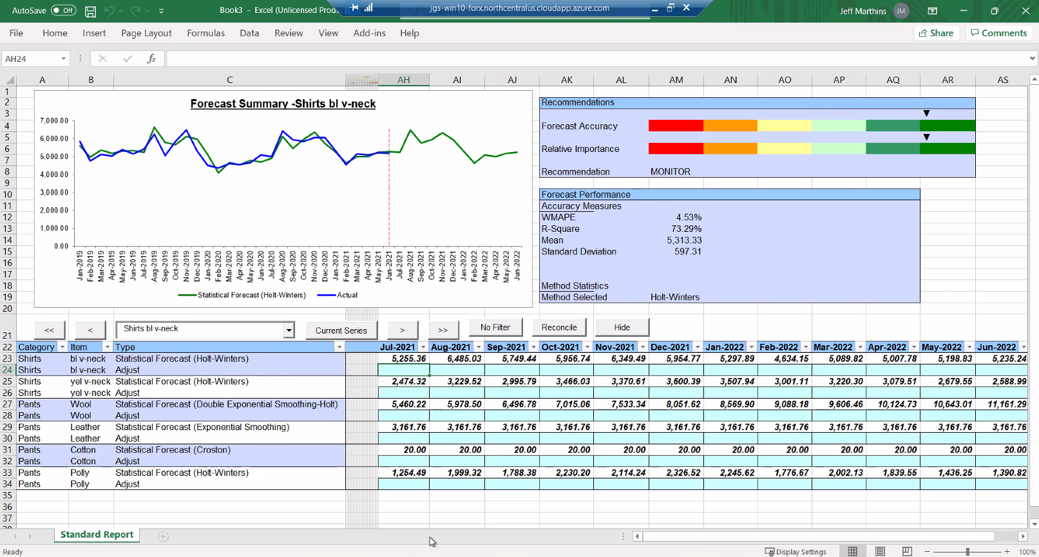
Task: Add a new sheet with plus icon
Action: click(x=163, y=536)
